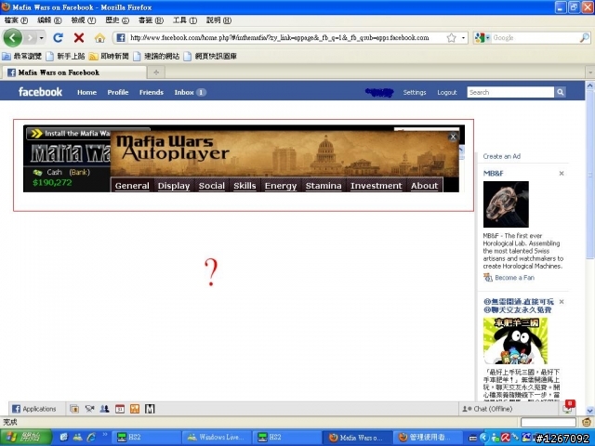The image size is (595, 446).
Task: Open the 即時新聞 feed bookmark
Action: [109, 56]
